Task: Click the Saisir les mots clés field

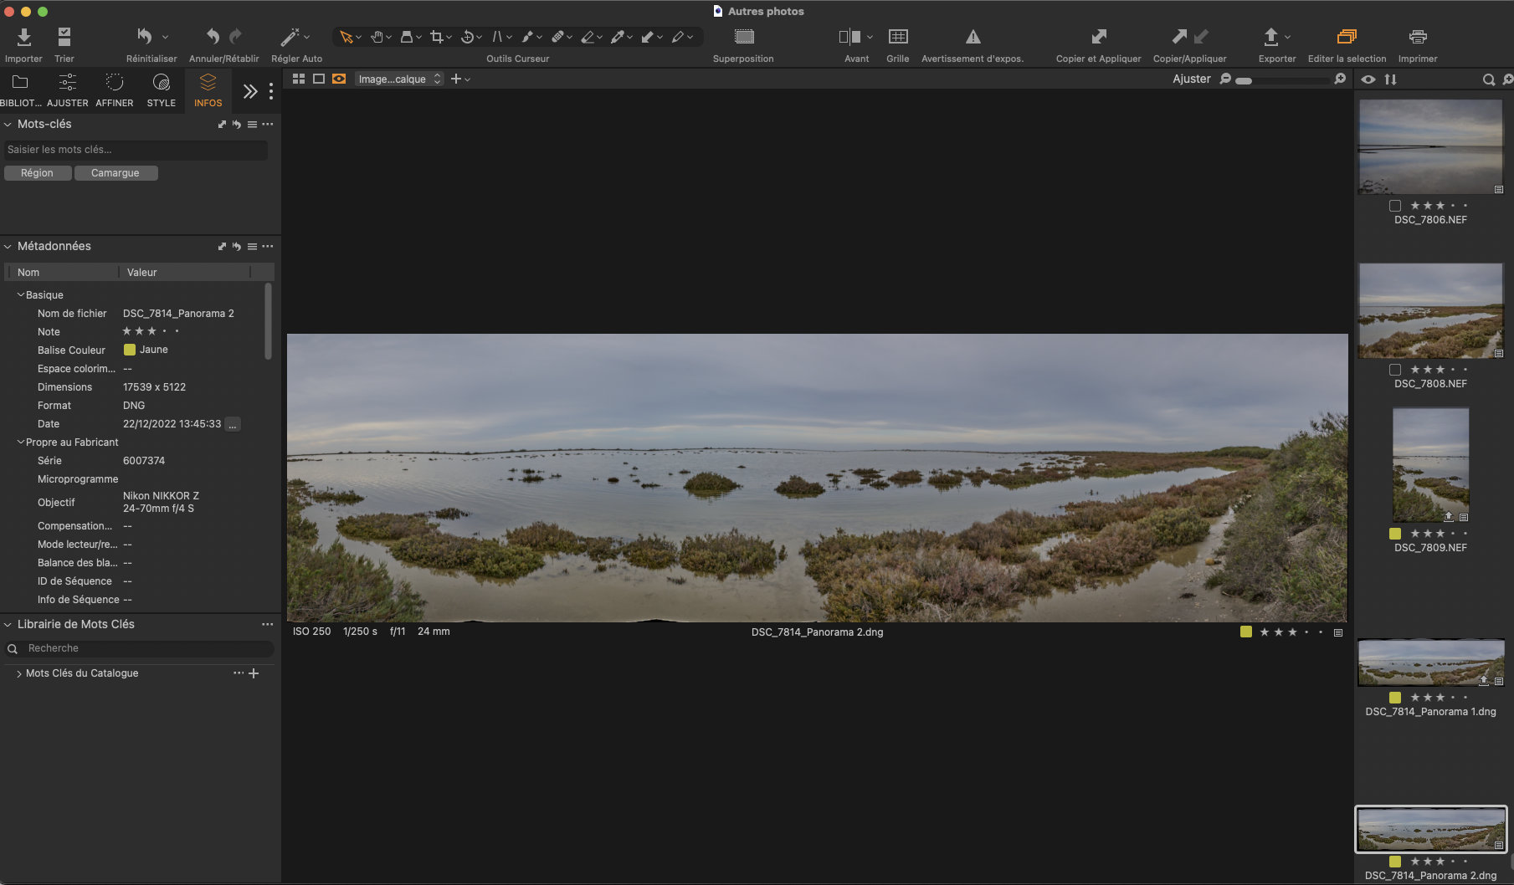Action: 136,150
